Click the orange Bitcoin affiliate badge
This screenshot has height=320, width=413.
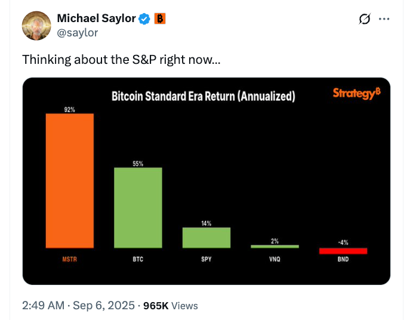coord(160,19)
